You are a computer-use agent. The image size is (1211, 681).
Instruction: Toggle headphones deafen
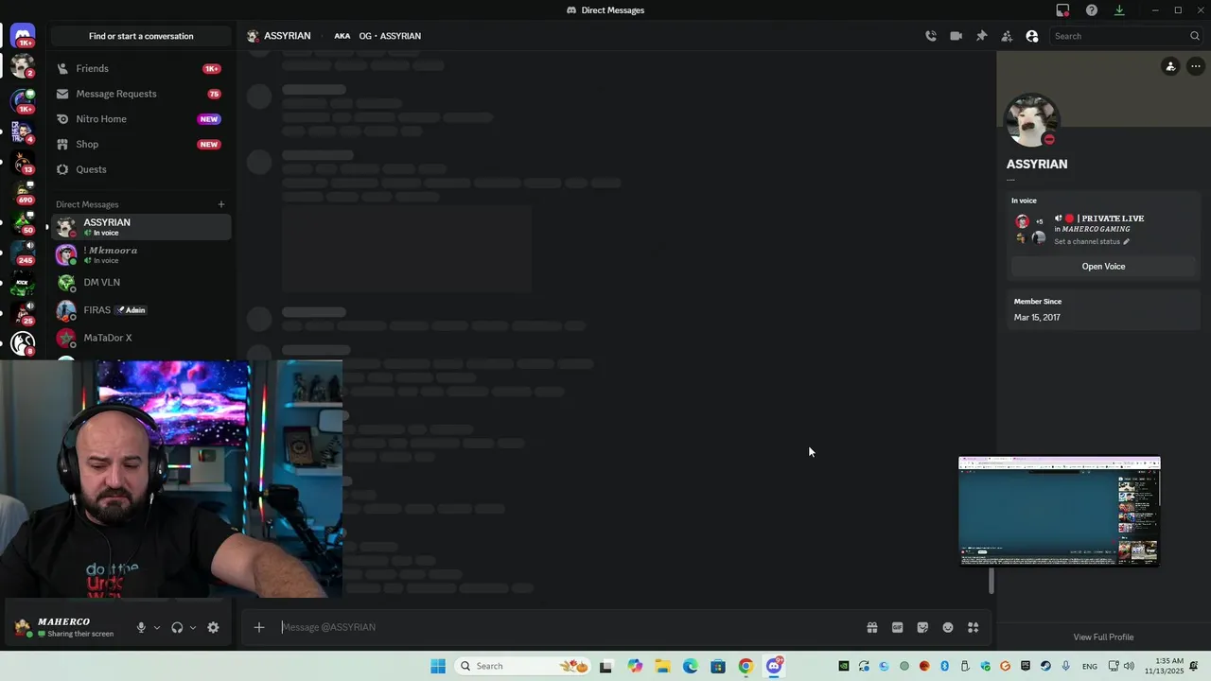177,627
